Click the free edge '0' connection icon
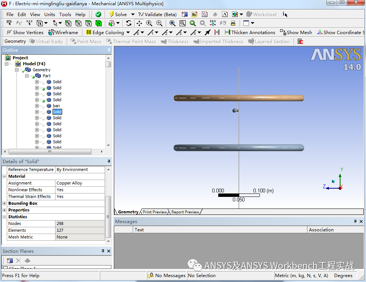The width and height of the screenshot is (366, 282). 136,33
